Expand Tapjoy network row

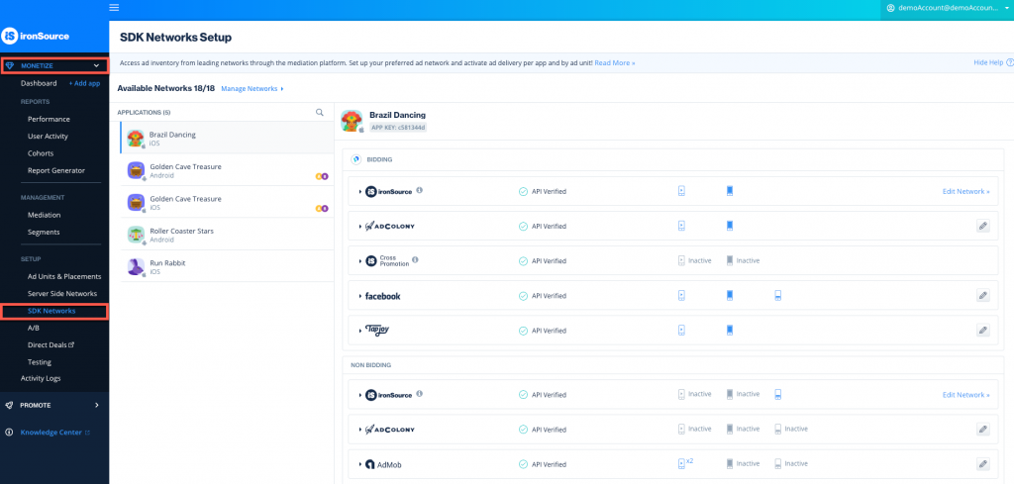pos(359,331)
